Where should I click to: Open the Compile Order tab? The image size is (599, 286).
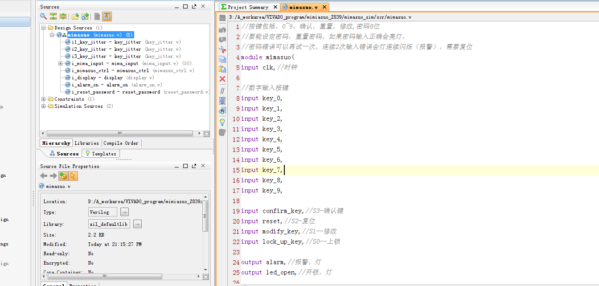121,143
